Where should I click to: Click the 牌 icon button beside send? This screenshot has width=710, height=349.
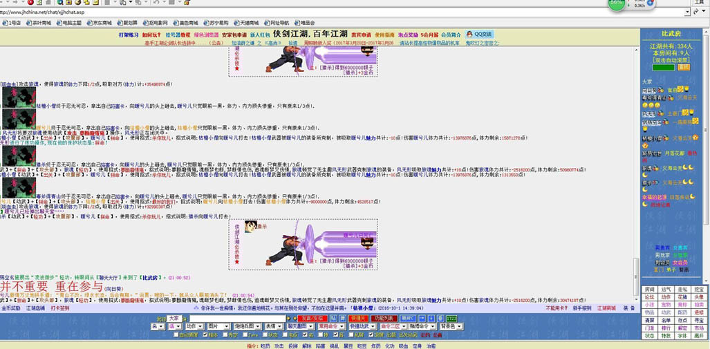[x=342, y=318]
